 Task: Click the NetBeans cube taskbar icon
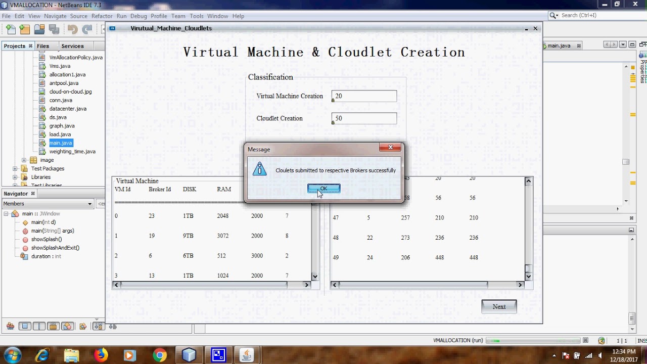click(x=189, y=355)
